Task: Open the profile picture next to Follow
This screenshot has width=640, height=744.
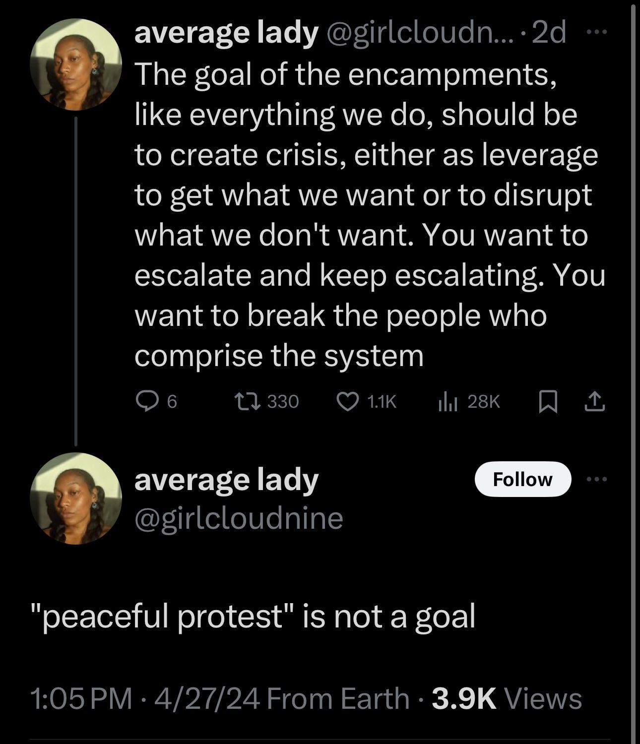Action: click(x=76, y=498)
